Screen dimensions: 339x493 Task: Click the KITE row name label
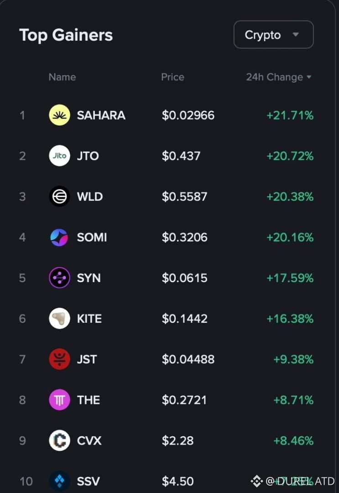[x=89, y=319]
